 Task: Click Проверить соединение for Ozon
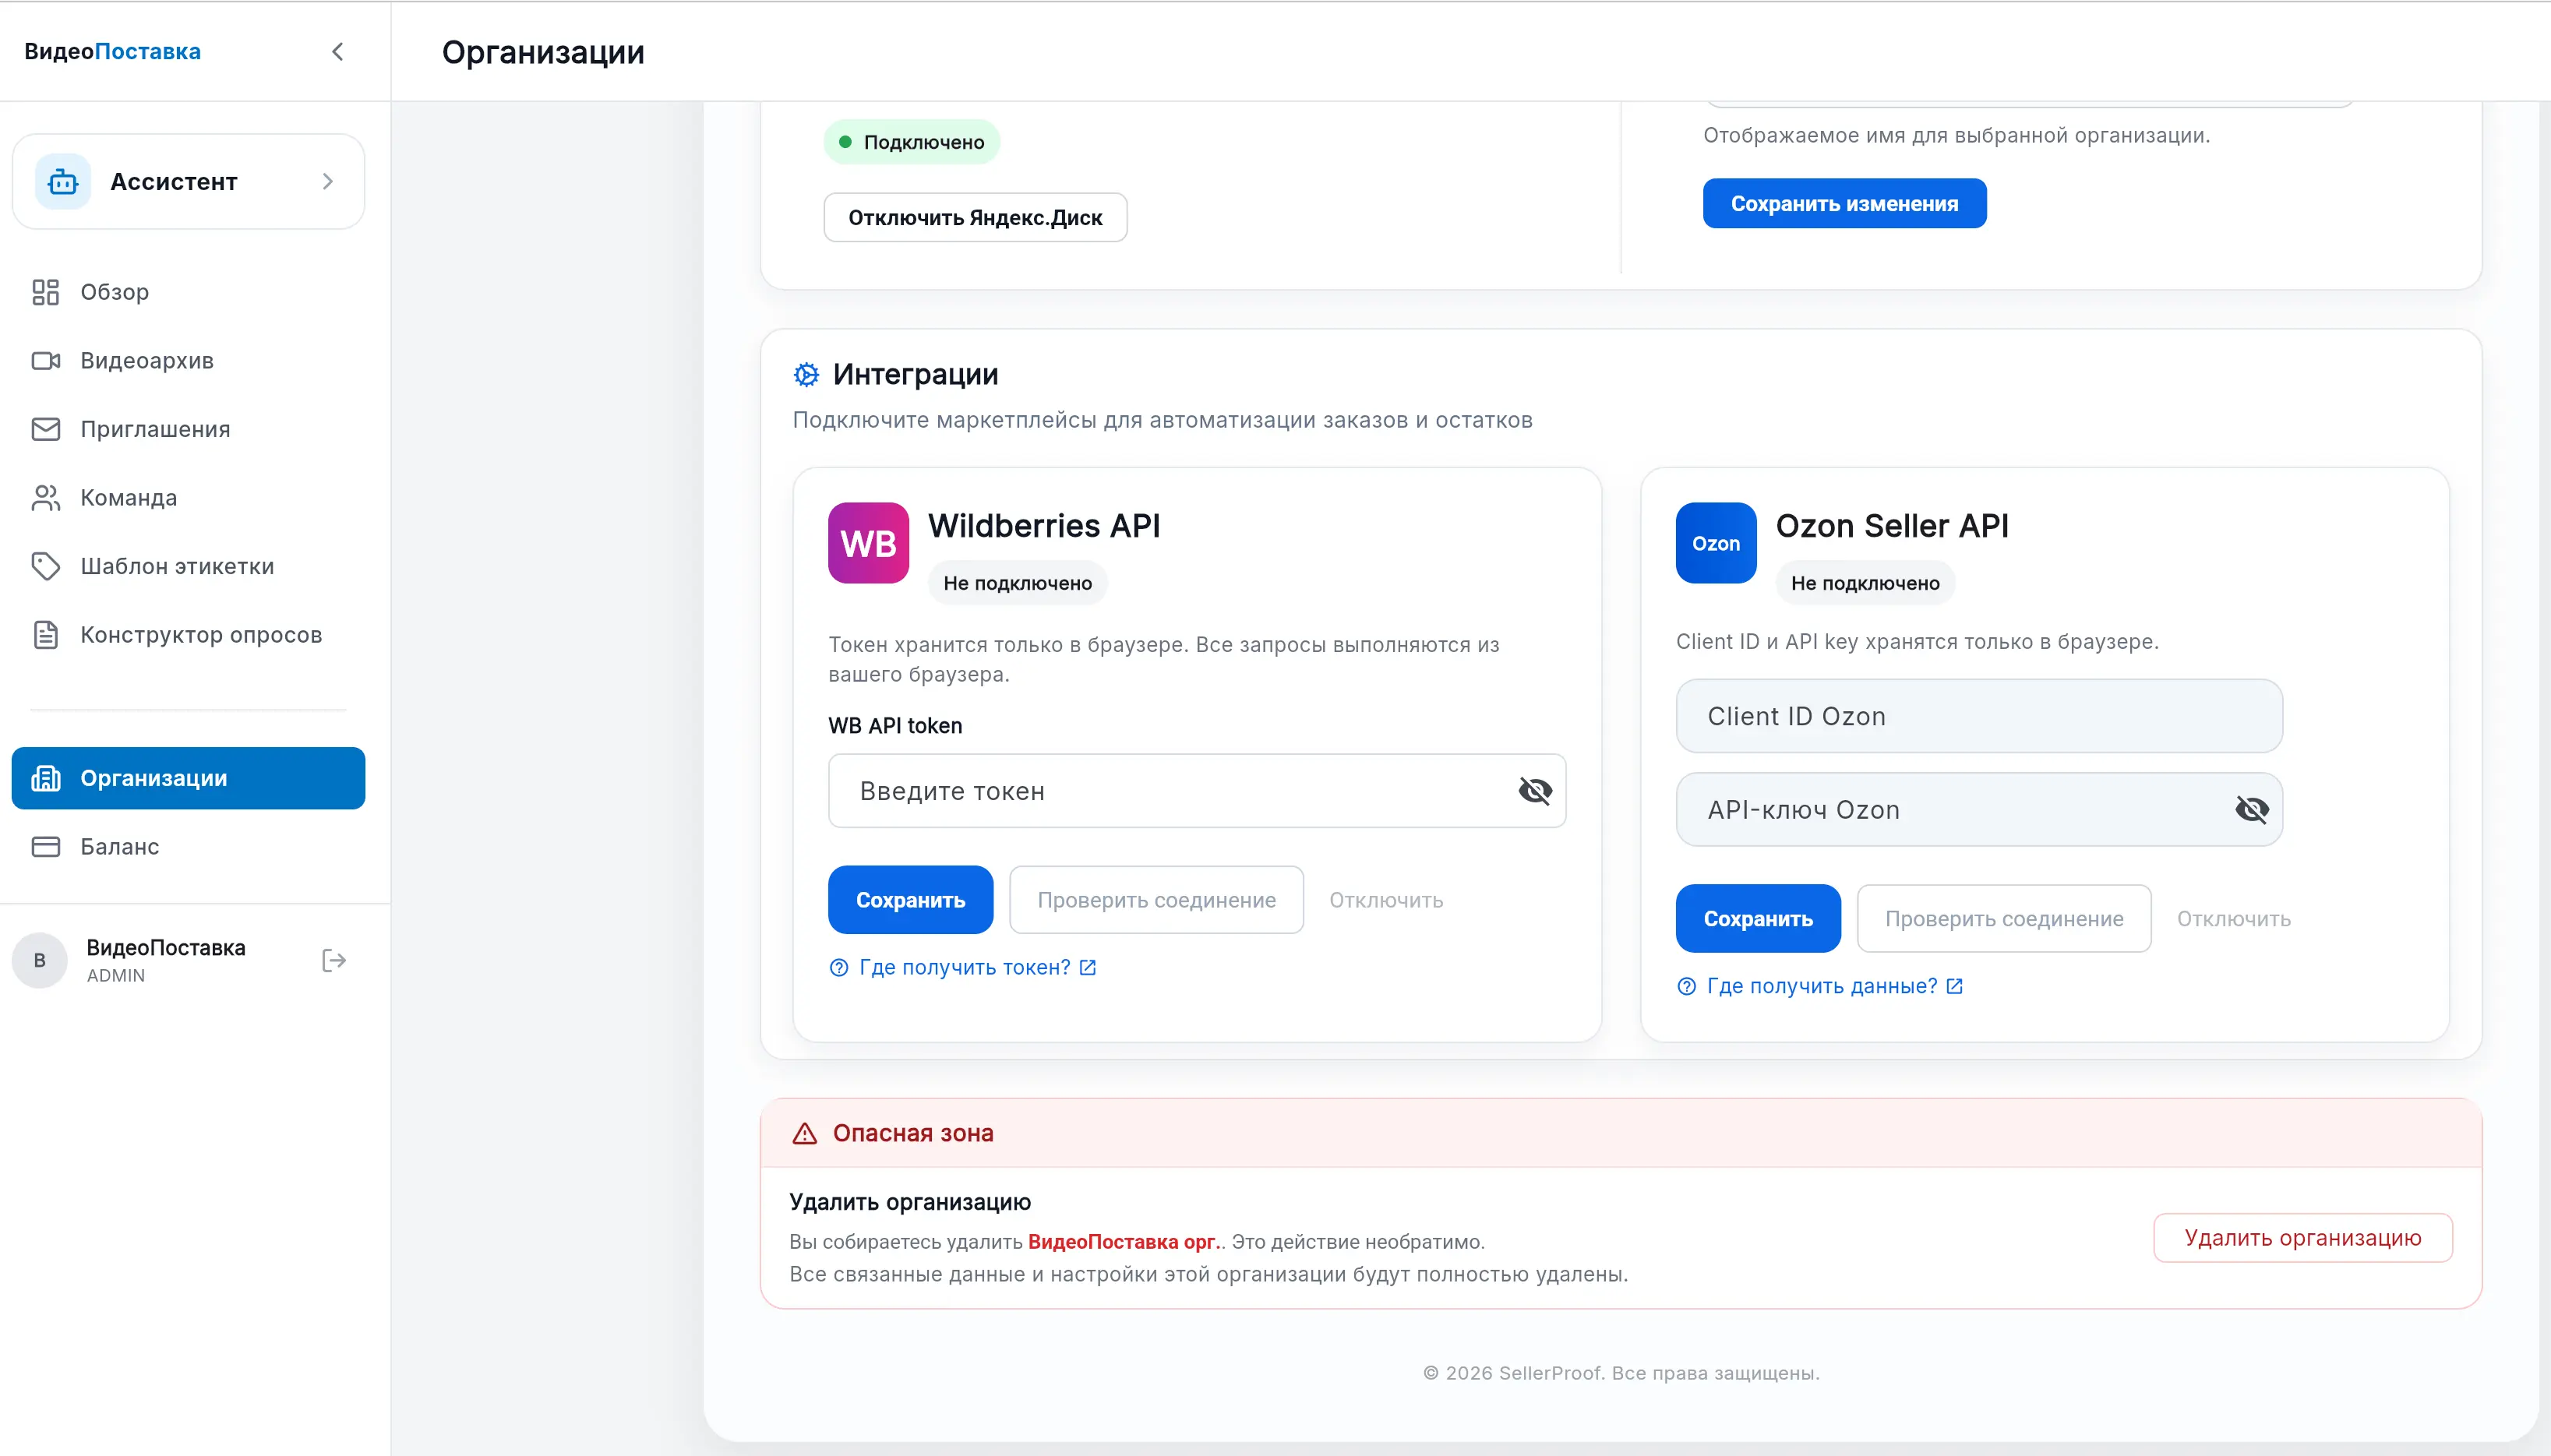(2004, 919)
